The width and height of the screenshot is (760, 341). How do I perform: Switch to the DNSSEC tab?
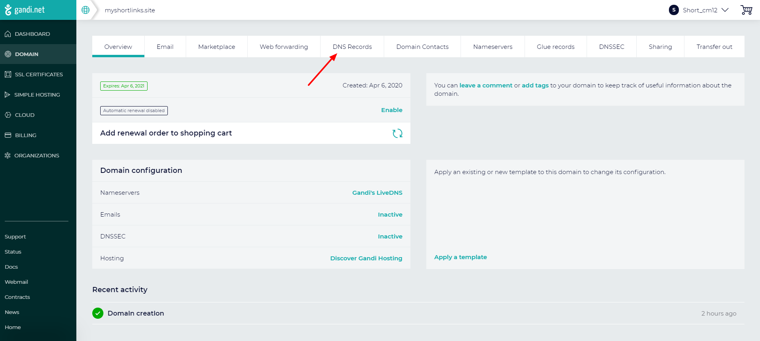612,46
